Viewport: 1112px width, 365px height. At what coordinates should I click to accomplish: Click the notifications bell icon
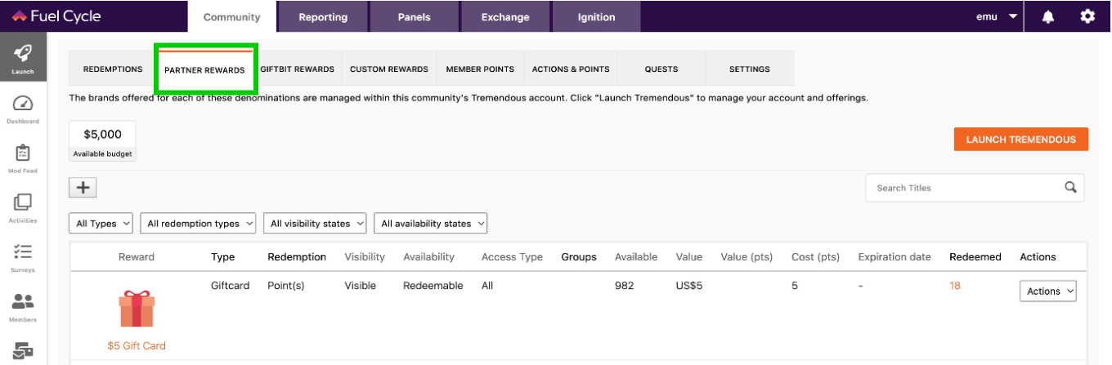click(1048, 16)
